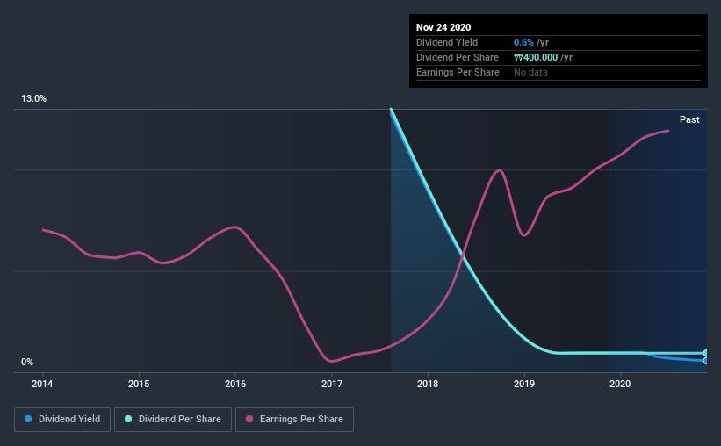Click the 2015 x-axis label

[139, 384]
